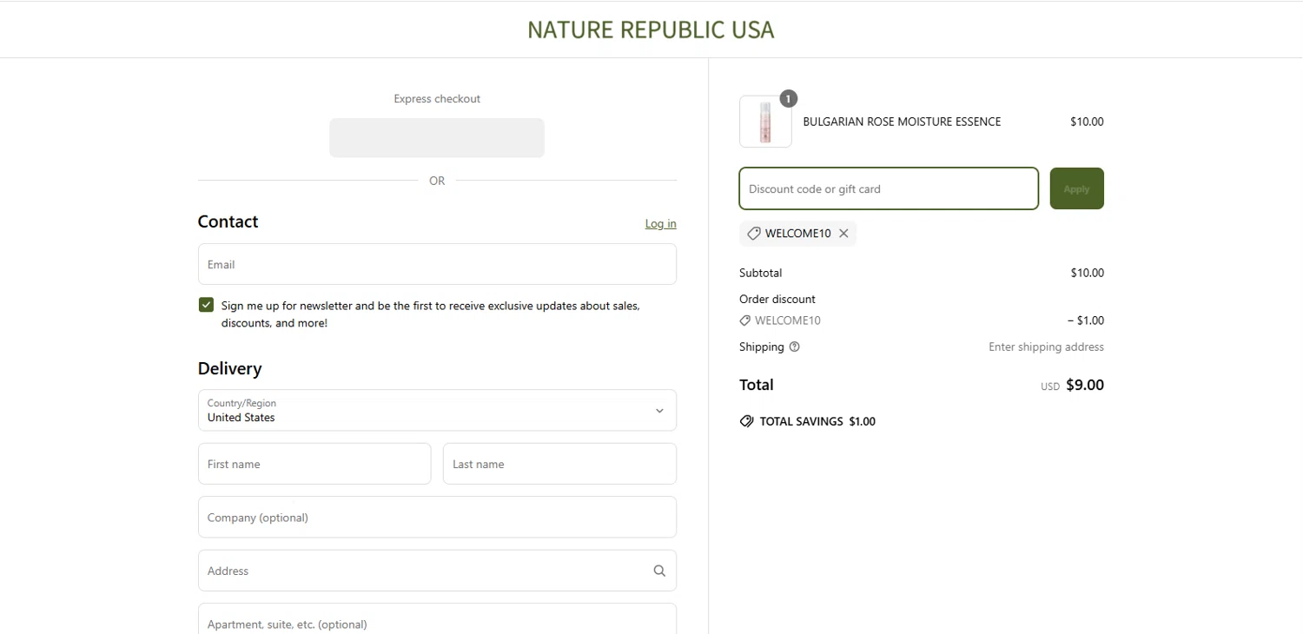Click the tag icon beside TOTAL SAVINGS
This screenshot has height=634, width=1303.
(x=746, y=421)
